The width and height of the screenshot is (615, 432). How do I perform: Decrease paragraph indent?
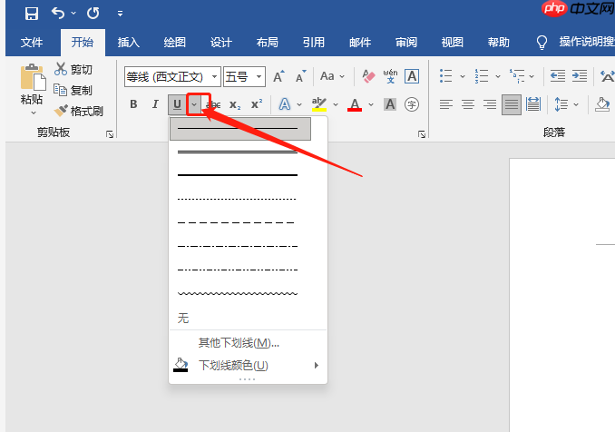[x=557, y=76]
